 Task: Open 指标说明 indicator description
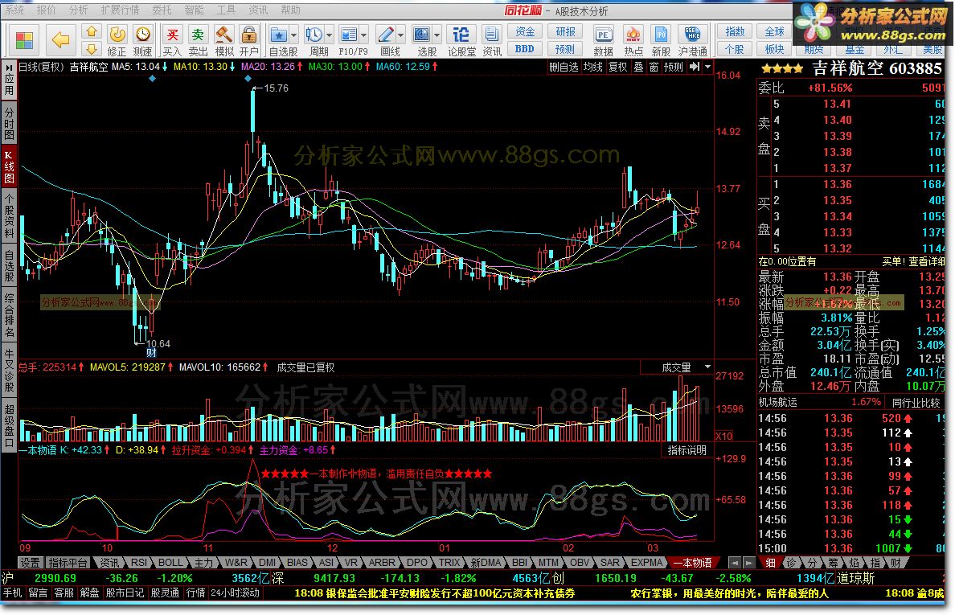[687, 450]
